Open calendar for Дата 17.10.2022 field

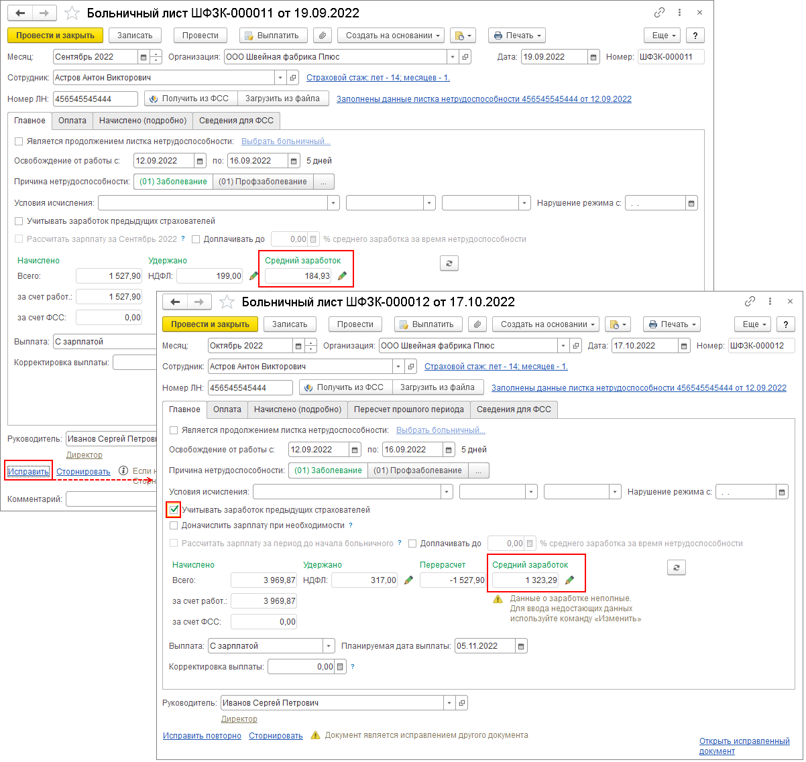(684, 346)
